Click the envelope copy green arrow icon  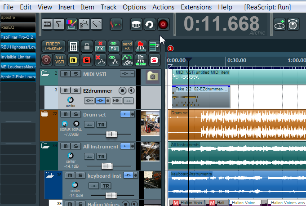127,60
